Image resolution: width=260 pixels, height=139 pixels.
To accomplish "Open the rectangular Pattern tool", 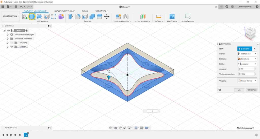I will point(54,16).
